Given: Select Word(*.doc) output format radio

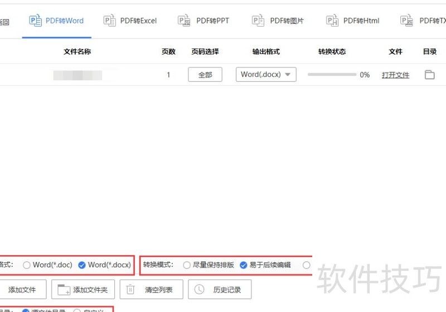Looking at the screenshot, I should 26,265.
